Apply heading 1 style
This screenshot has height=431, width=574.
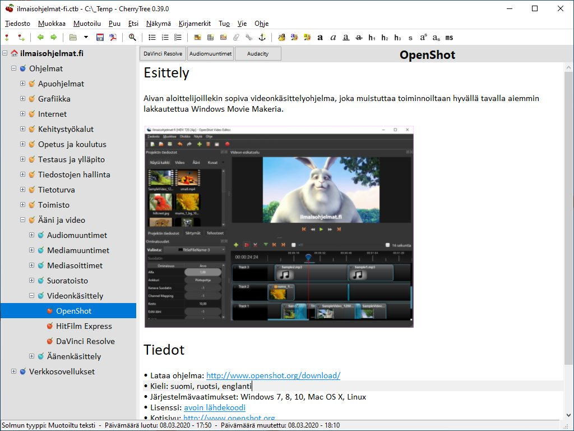click(372, 38)
